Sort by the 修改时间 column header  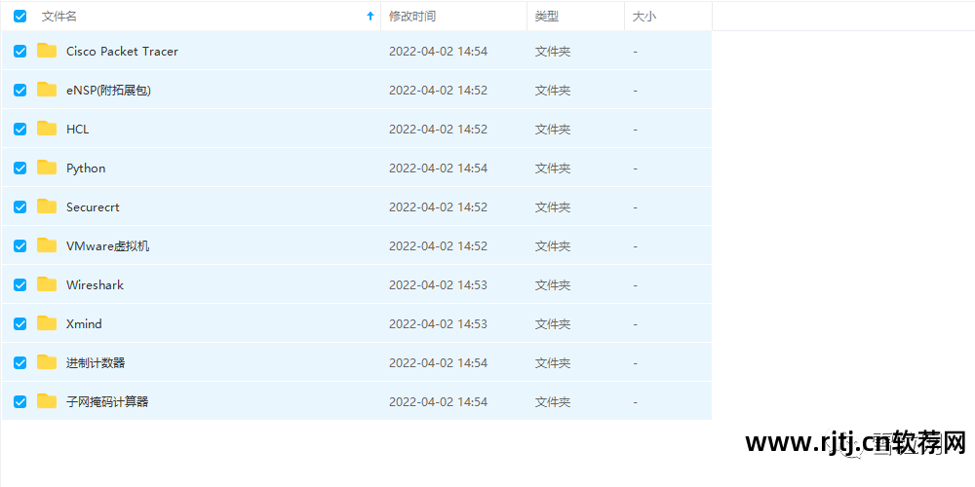pos(412,17)
